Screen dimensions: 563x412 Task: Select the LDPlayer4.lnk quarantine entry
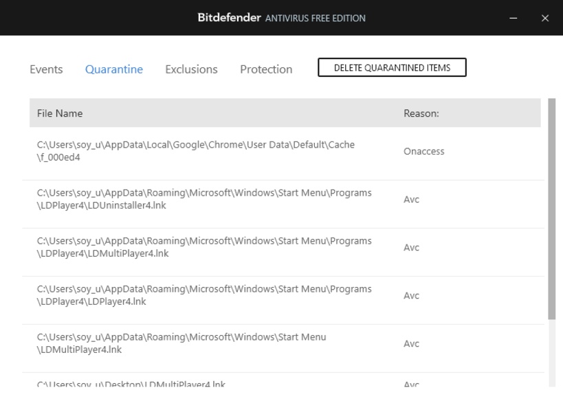204,295
